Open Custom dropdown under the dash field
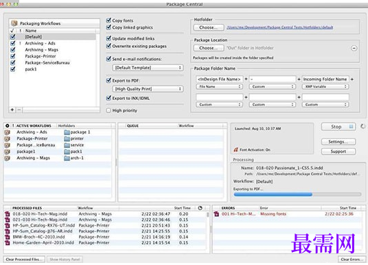368x265 pixels. tap(273, 86)
